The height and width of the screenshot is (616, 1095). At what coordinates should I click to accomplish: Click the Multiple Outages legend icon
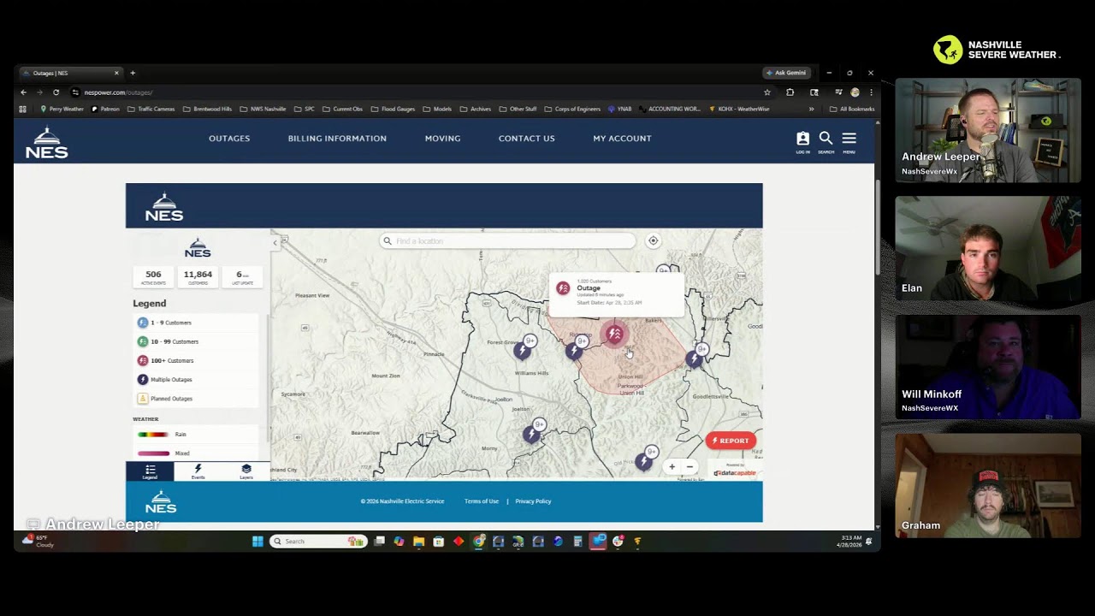point(143,379)
